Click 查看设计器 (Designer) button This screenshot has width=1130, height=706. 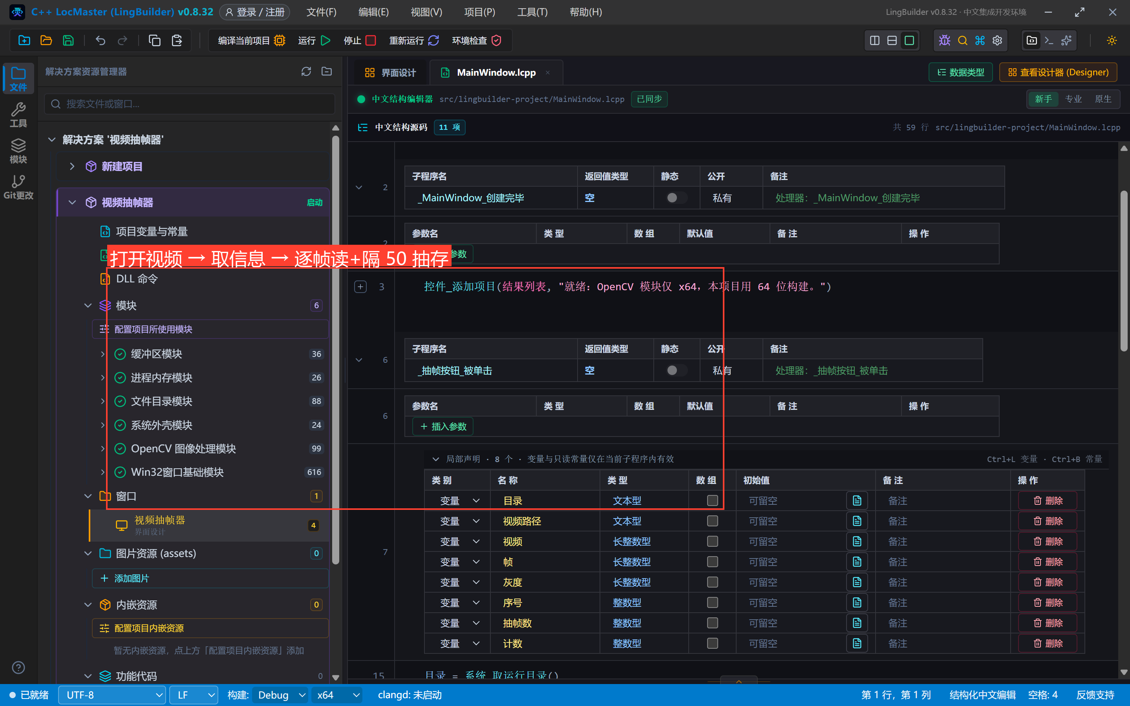(1058, 73)
